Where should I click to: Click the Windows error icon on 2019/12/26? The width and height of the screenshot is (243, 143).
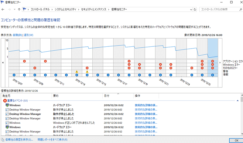pyautogui.click(x=212, y=65)
